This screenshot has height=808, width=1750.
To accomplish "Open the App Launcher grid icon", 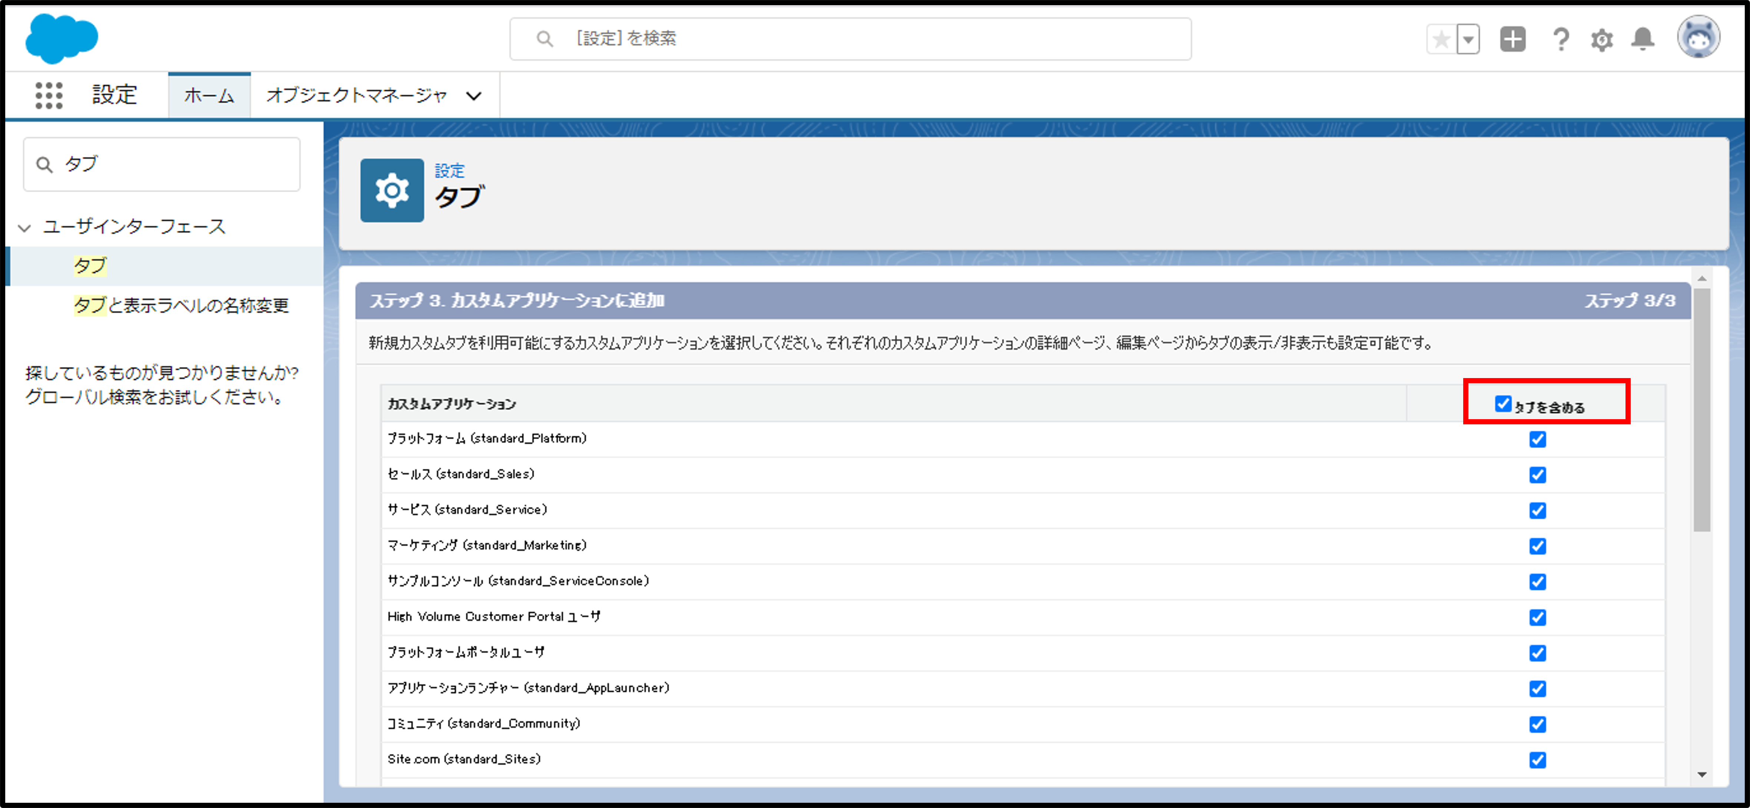I will pos(49,95).
